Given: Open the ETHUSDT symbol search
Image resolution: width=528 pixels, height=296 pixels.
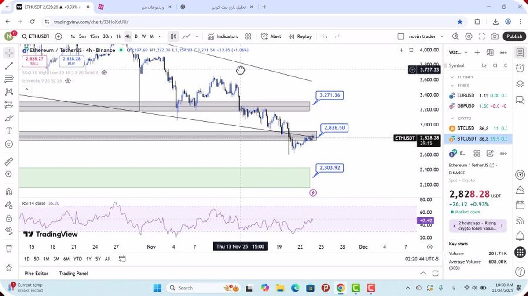Looking at the screenshot, I should [35, 36].
